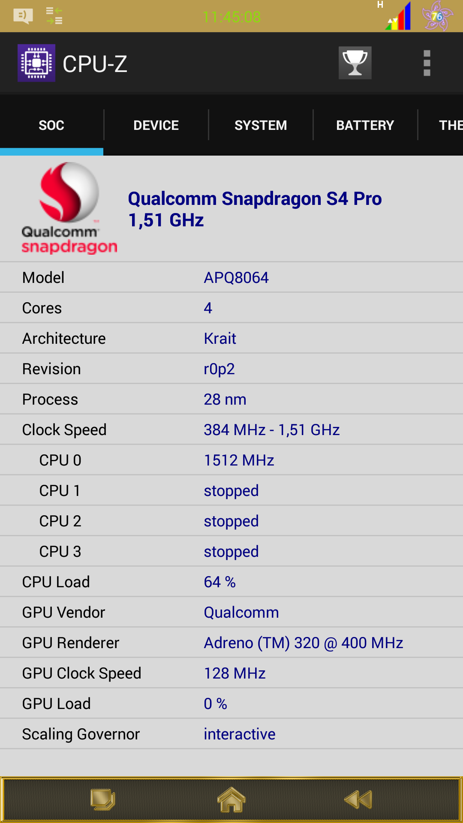The image size is (463, 823).
Task: Tap the data sync arrows status icon
Action: 54,16
